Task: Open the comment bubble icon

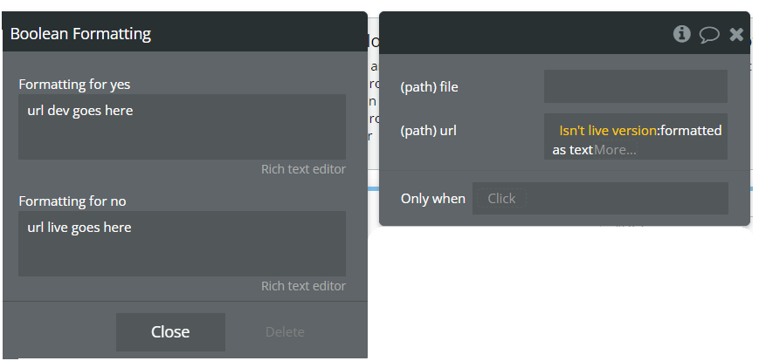Action: pos(709,35)
